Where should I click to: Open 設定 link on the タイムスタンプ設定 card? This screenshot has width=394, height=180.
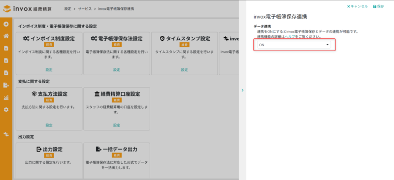coord(184,70)
